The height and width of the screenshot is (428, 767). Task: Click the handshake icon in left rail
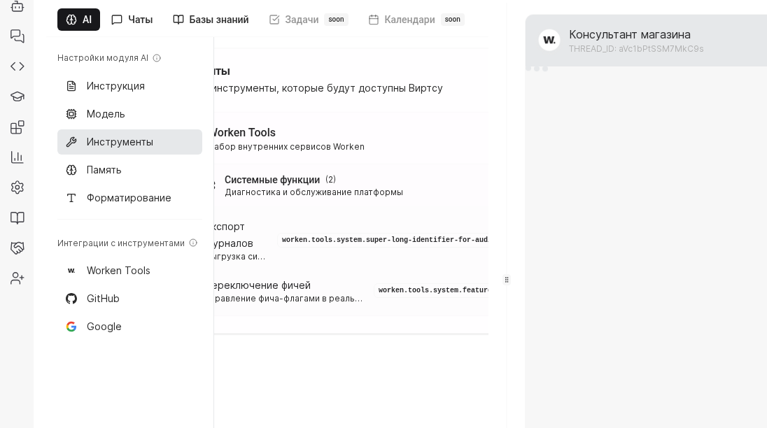click(17, 248)
